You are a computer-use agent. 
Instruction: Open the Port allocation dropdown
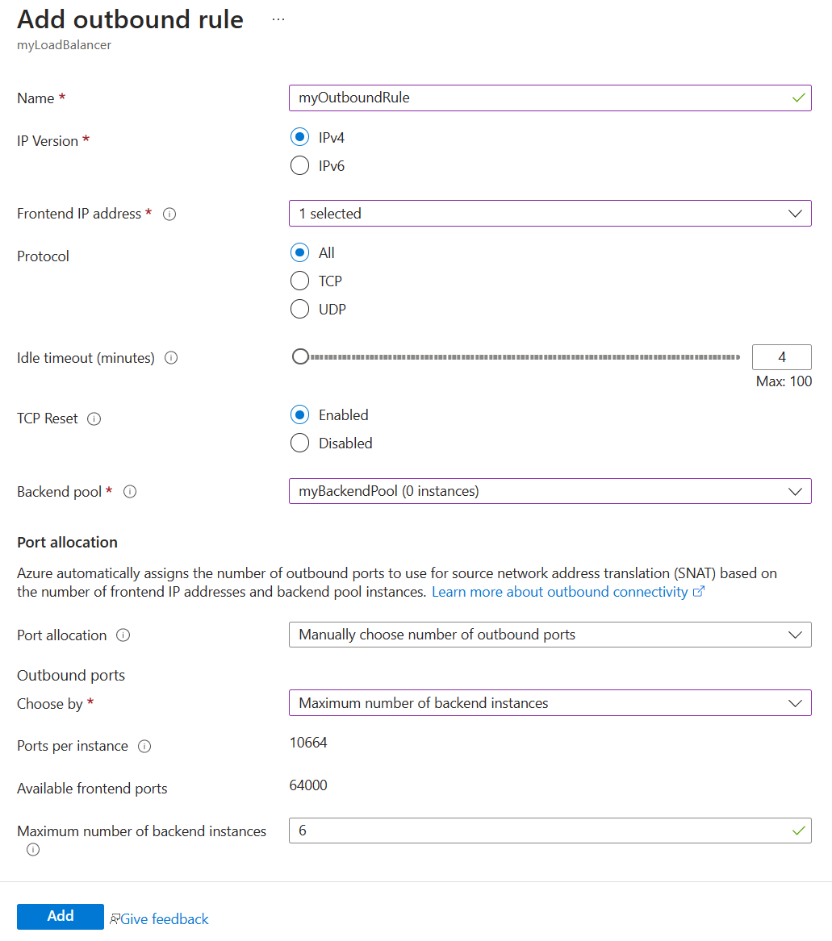550,635
